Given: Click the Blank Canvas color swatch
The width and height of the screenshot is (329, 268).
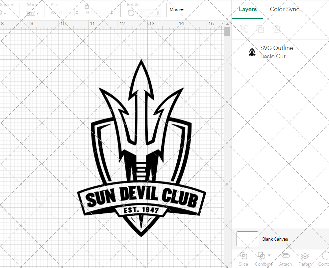Looking at the screenshot, I should click(247, 239).
